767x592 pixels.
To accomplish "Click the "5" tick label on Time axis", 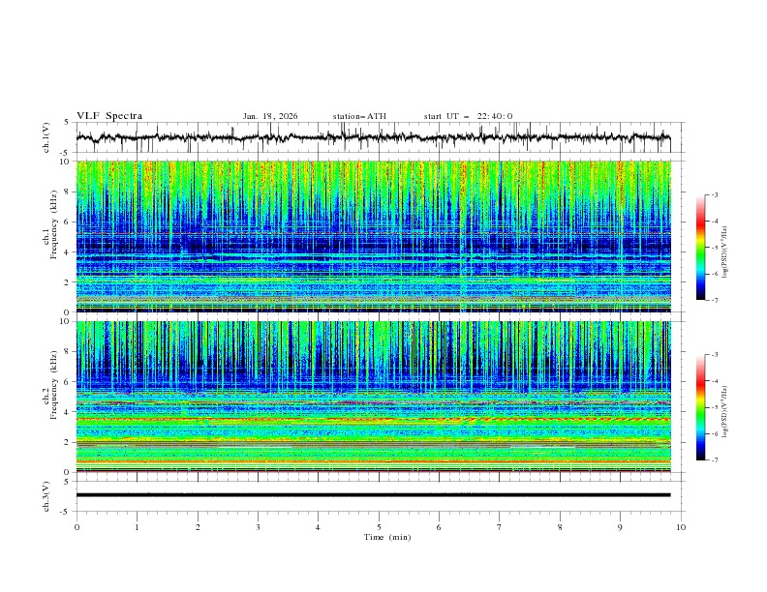I will (379, 527).
